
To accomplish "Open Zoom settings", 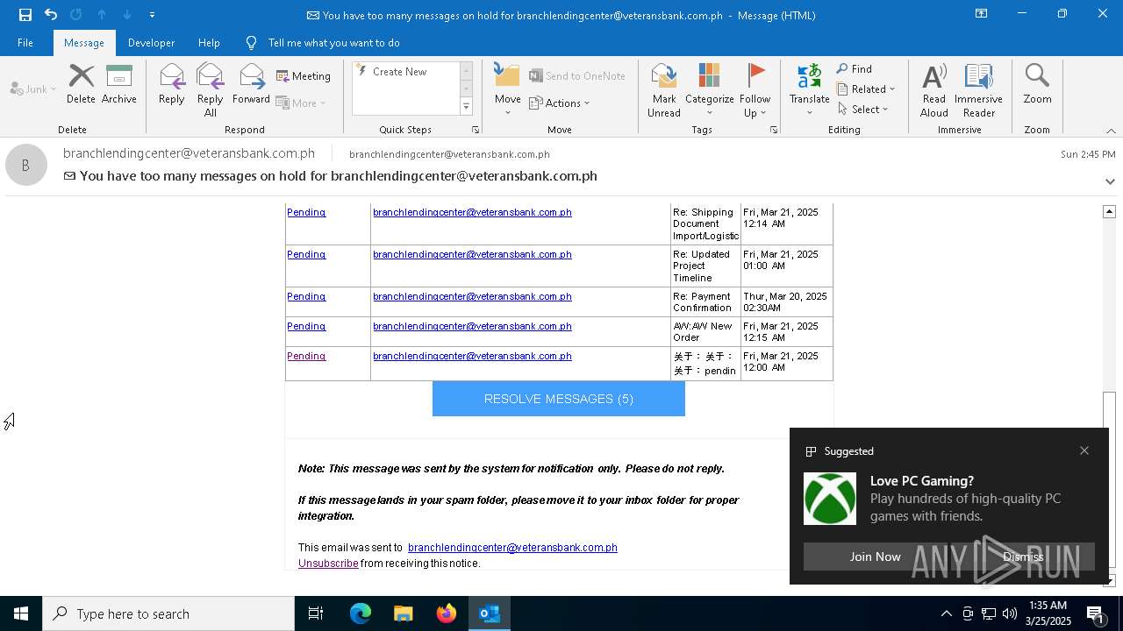I will coord(1037,84).
